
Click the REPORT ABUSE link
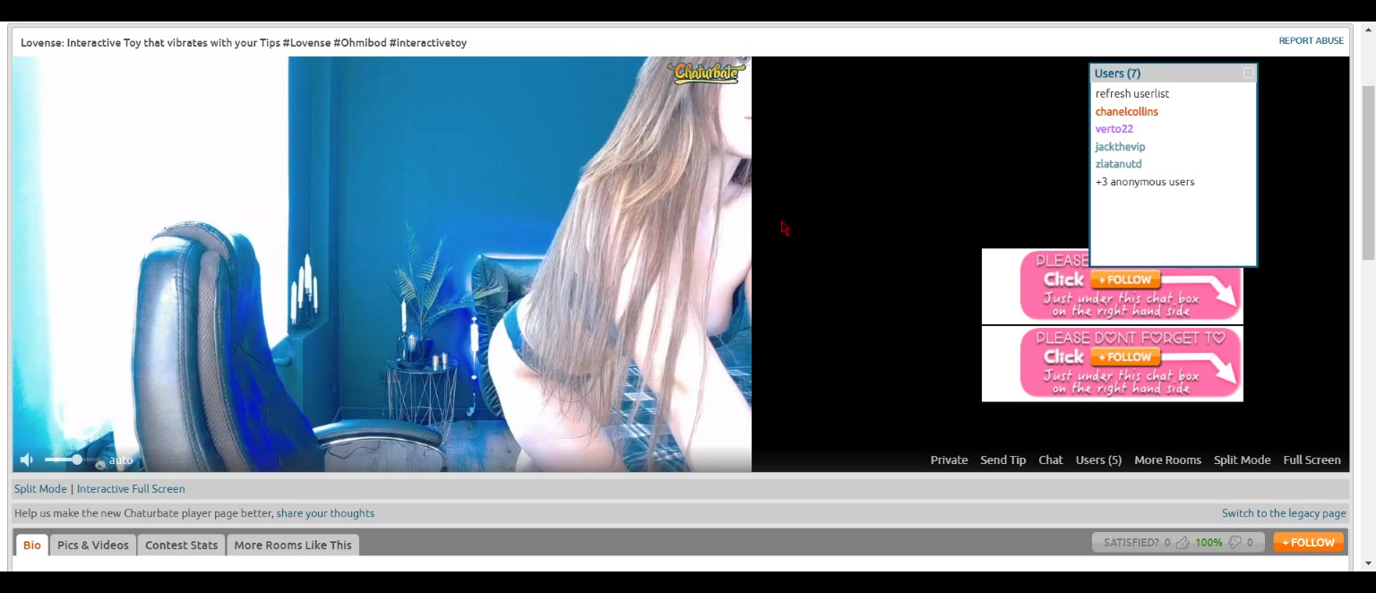(1311, 40)
